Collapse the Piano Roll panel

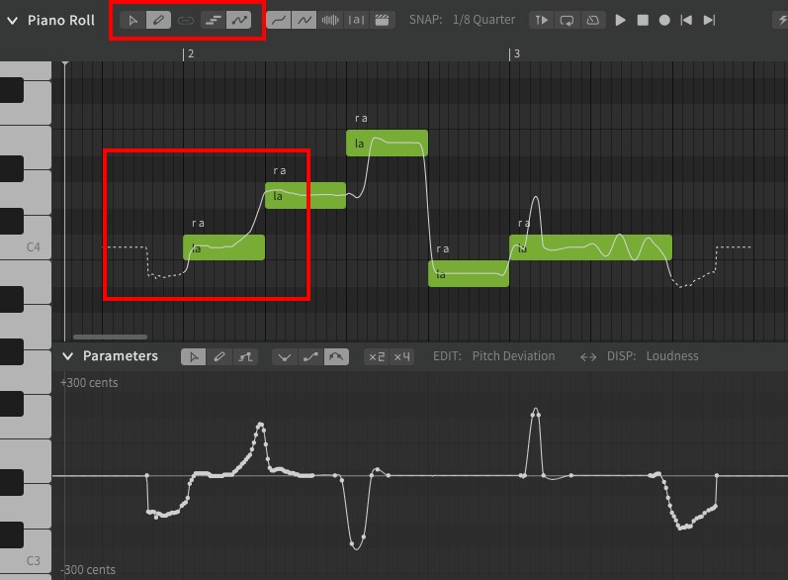coord(13,20)
